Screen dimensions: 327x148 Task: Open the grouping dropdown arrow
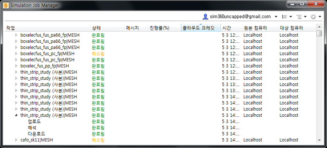305,17
